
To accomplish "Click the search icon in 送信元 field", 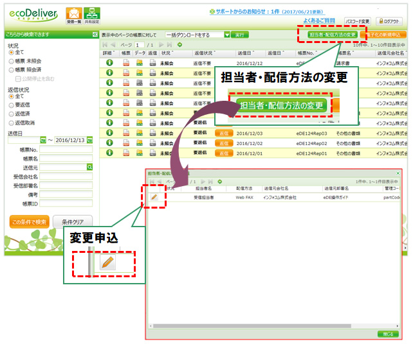I will pyautogui.click(x=90, y=167).
